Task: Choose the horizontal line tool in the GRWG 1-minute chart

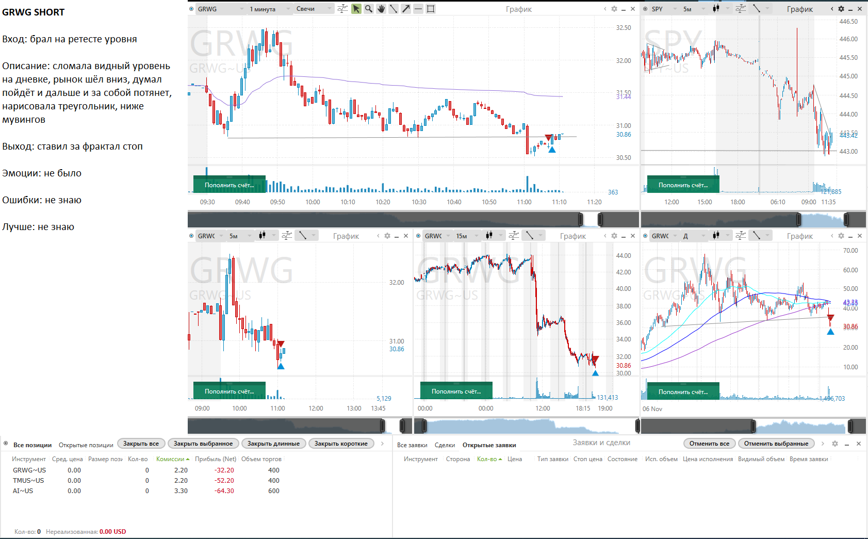Action: [x=418, y=9]
